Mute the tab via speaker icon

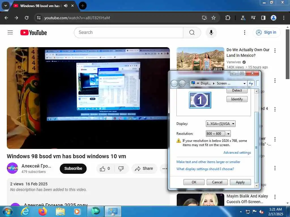[66, 6]
